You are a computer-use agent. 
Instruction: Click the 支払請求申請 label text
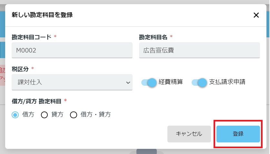click(227, 82)
